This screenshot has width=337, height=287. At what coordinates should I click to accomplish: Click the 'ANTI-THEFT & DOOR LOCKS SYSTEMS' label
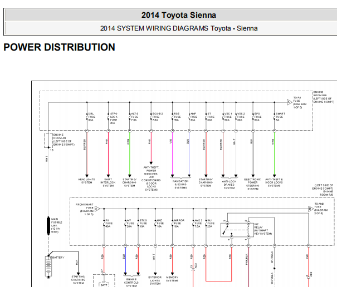[274, 182]
